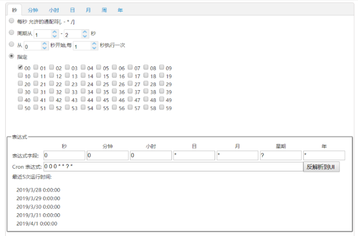Screen dimensions: 358x236
Task: Click the Cron 表达式 input field
Action: pos(173,167)
